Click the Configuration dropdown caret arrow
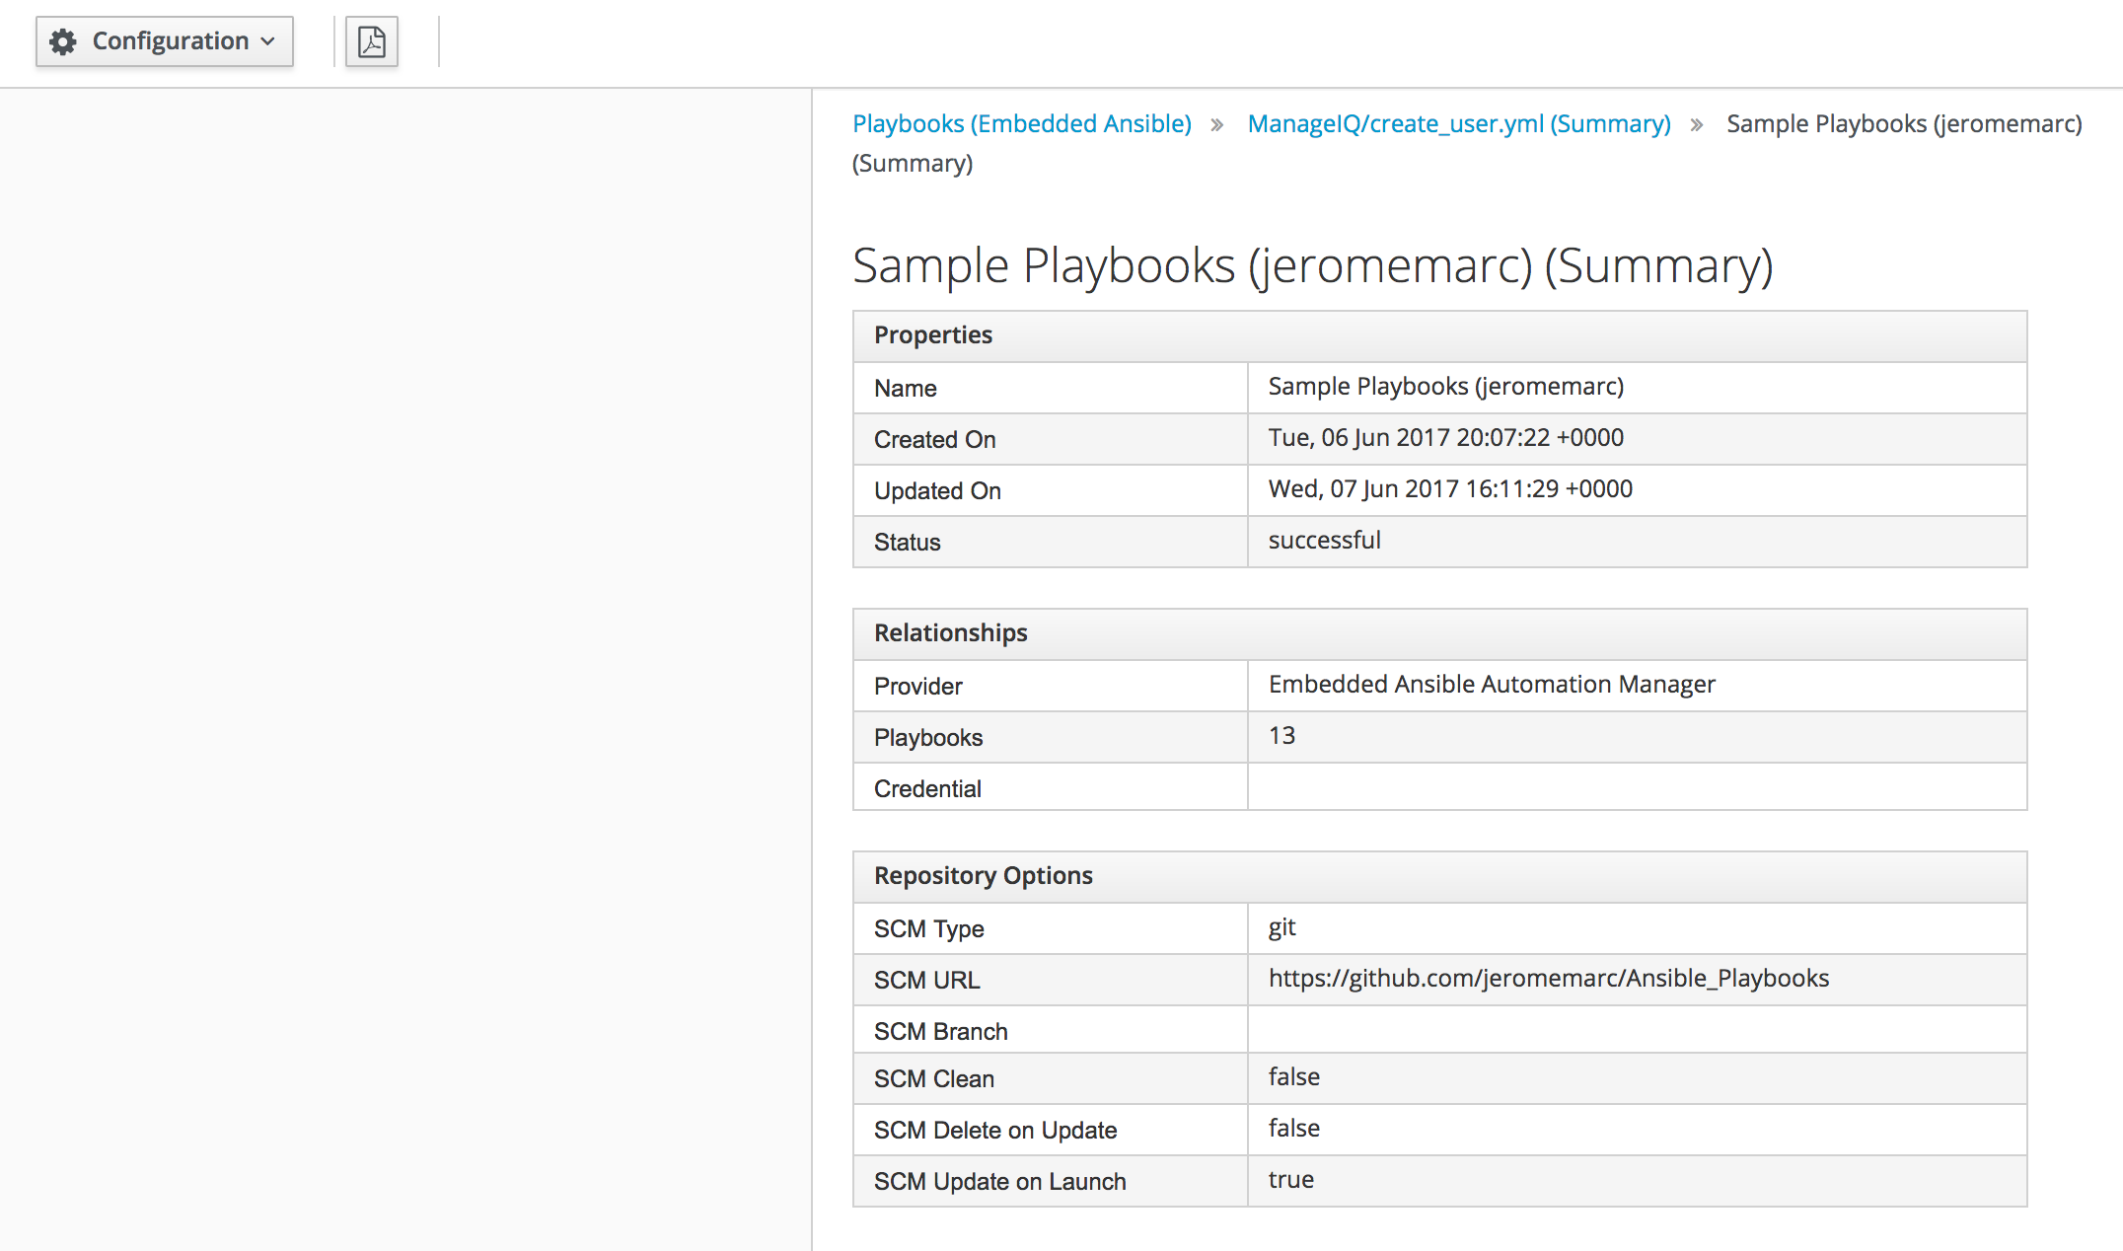This screenshot has height=1251, width=2123. 267,42
